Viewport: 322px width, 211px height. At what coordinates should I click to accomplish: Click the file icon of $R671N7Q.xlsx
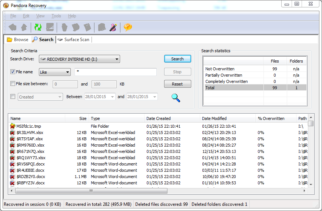click(x=13, y=151)
